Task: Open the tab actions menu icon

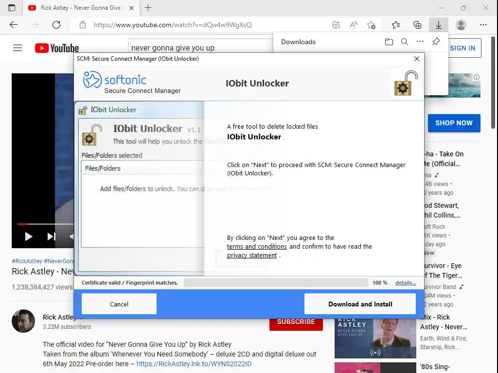Action: 12,8
